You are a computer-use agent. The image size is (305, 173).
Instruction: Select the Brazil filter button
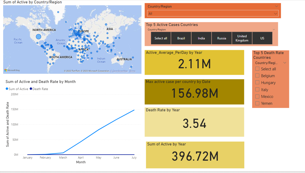coord(181,38)
